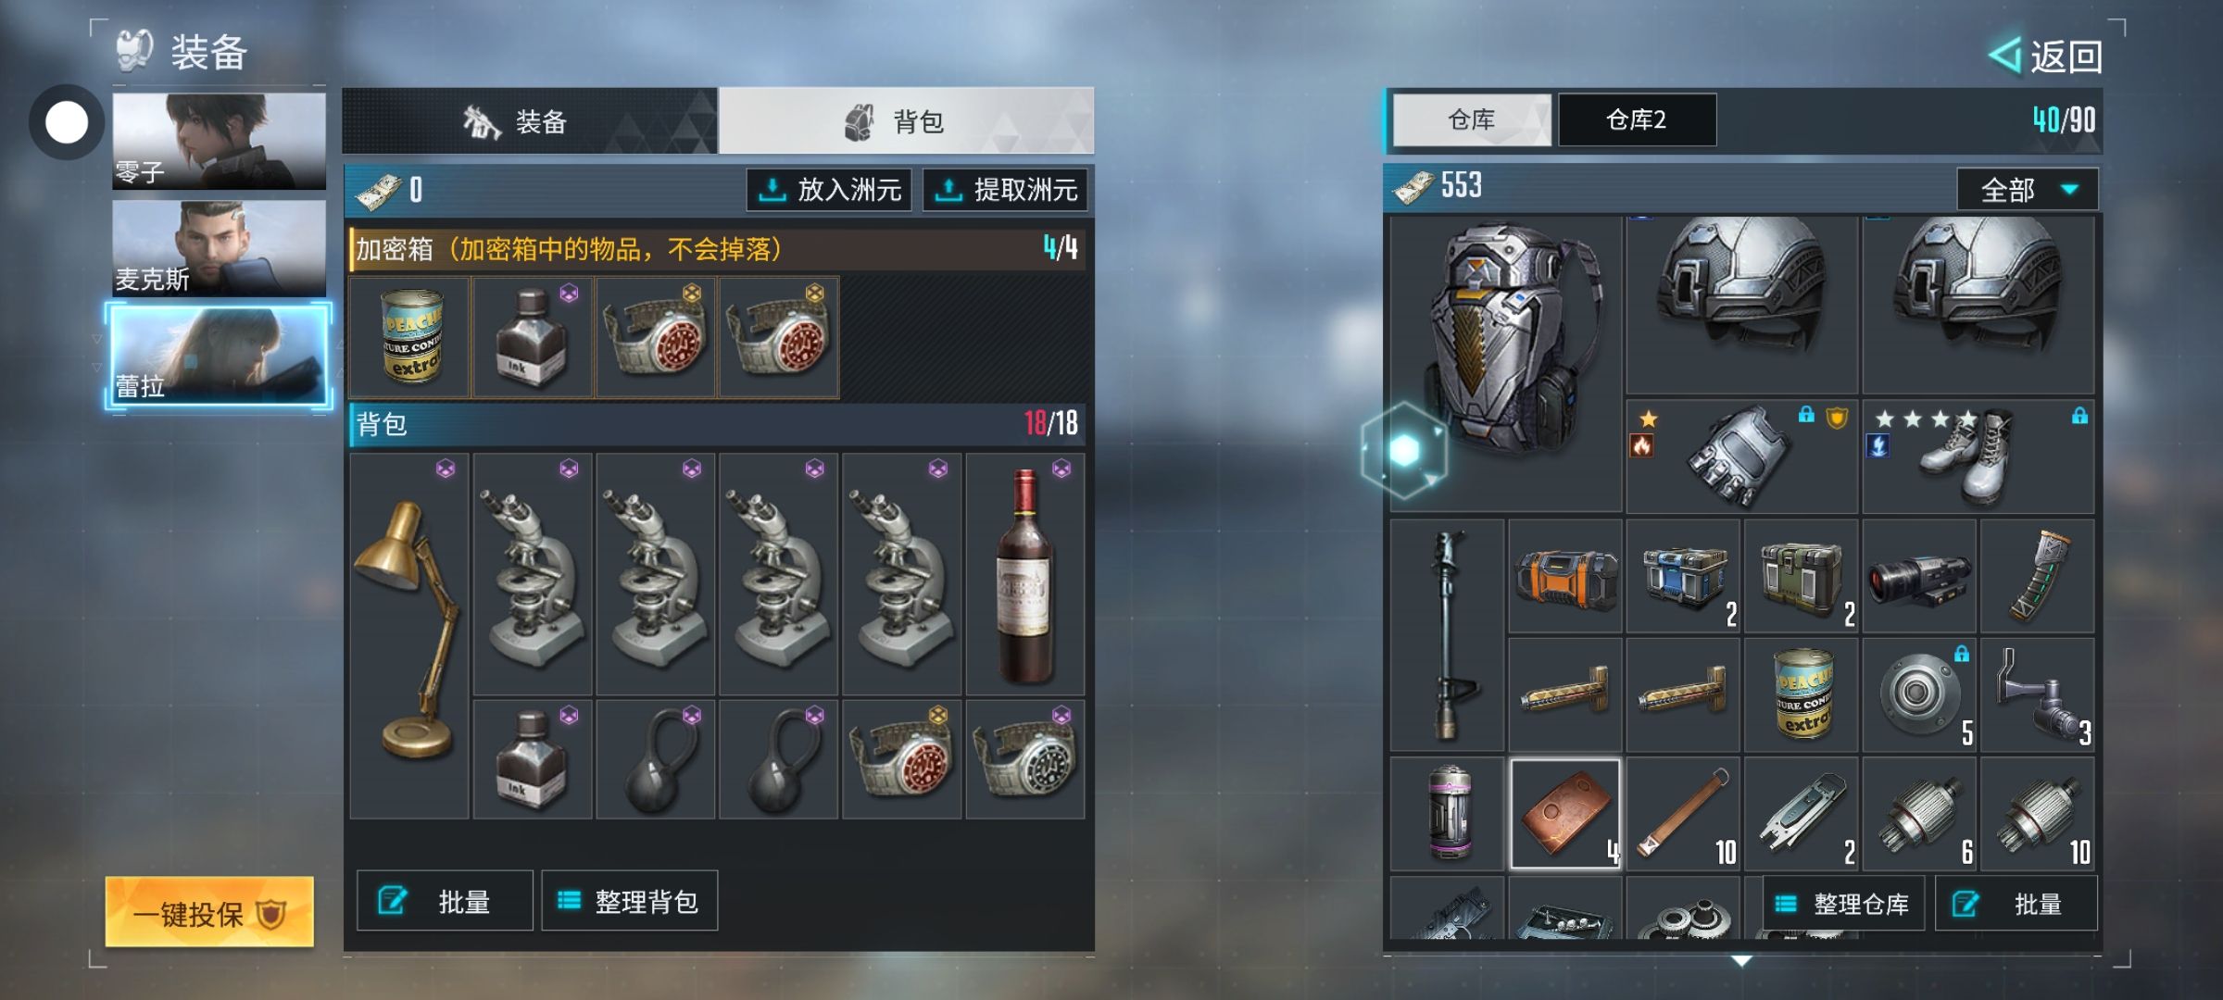Click the 放入洲元 deposit button
The height and width of the screenshot is (1000, 2223).
(x=829, y=190)
